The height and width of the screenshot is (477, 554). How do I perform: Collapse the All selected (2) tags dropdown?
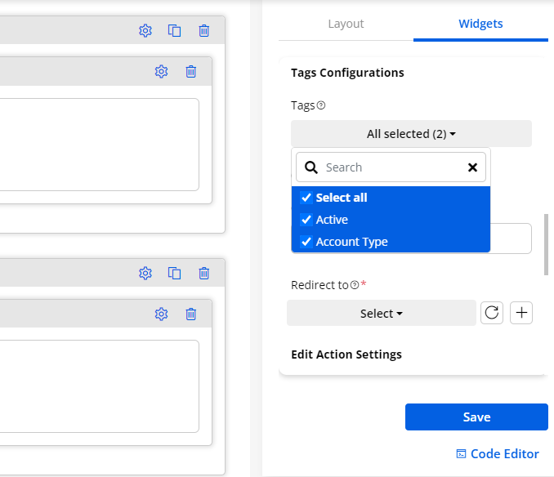411,134
